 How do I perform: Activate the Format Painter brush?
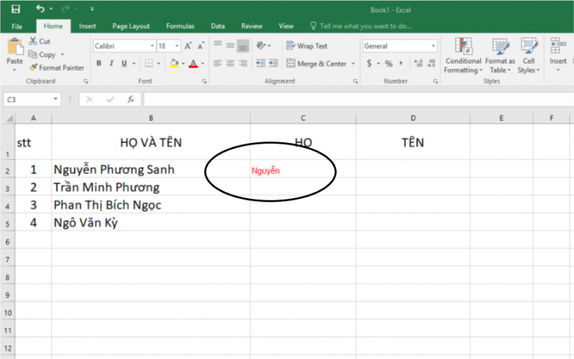tap(57, 68)
